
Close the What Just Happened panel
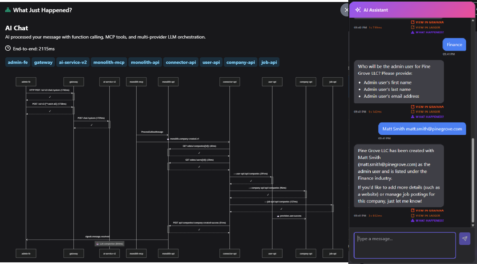[346, 10]
